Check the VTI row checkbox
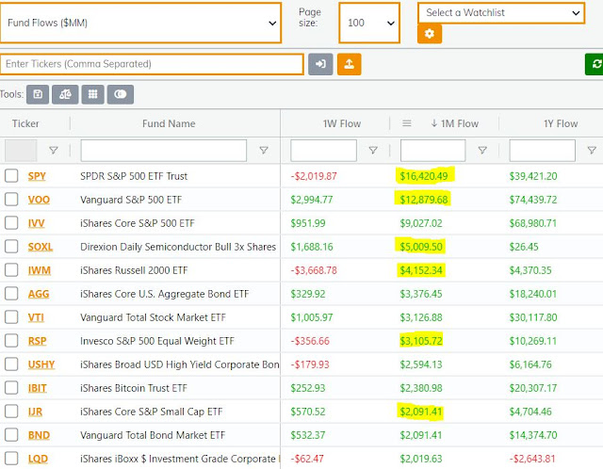This screenshot has width=603, height=469. point(11,316)
